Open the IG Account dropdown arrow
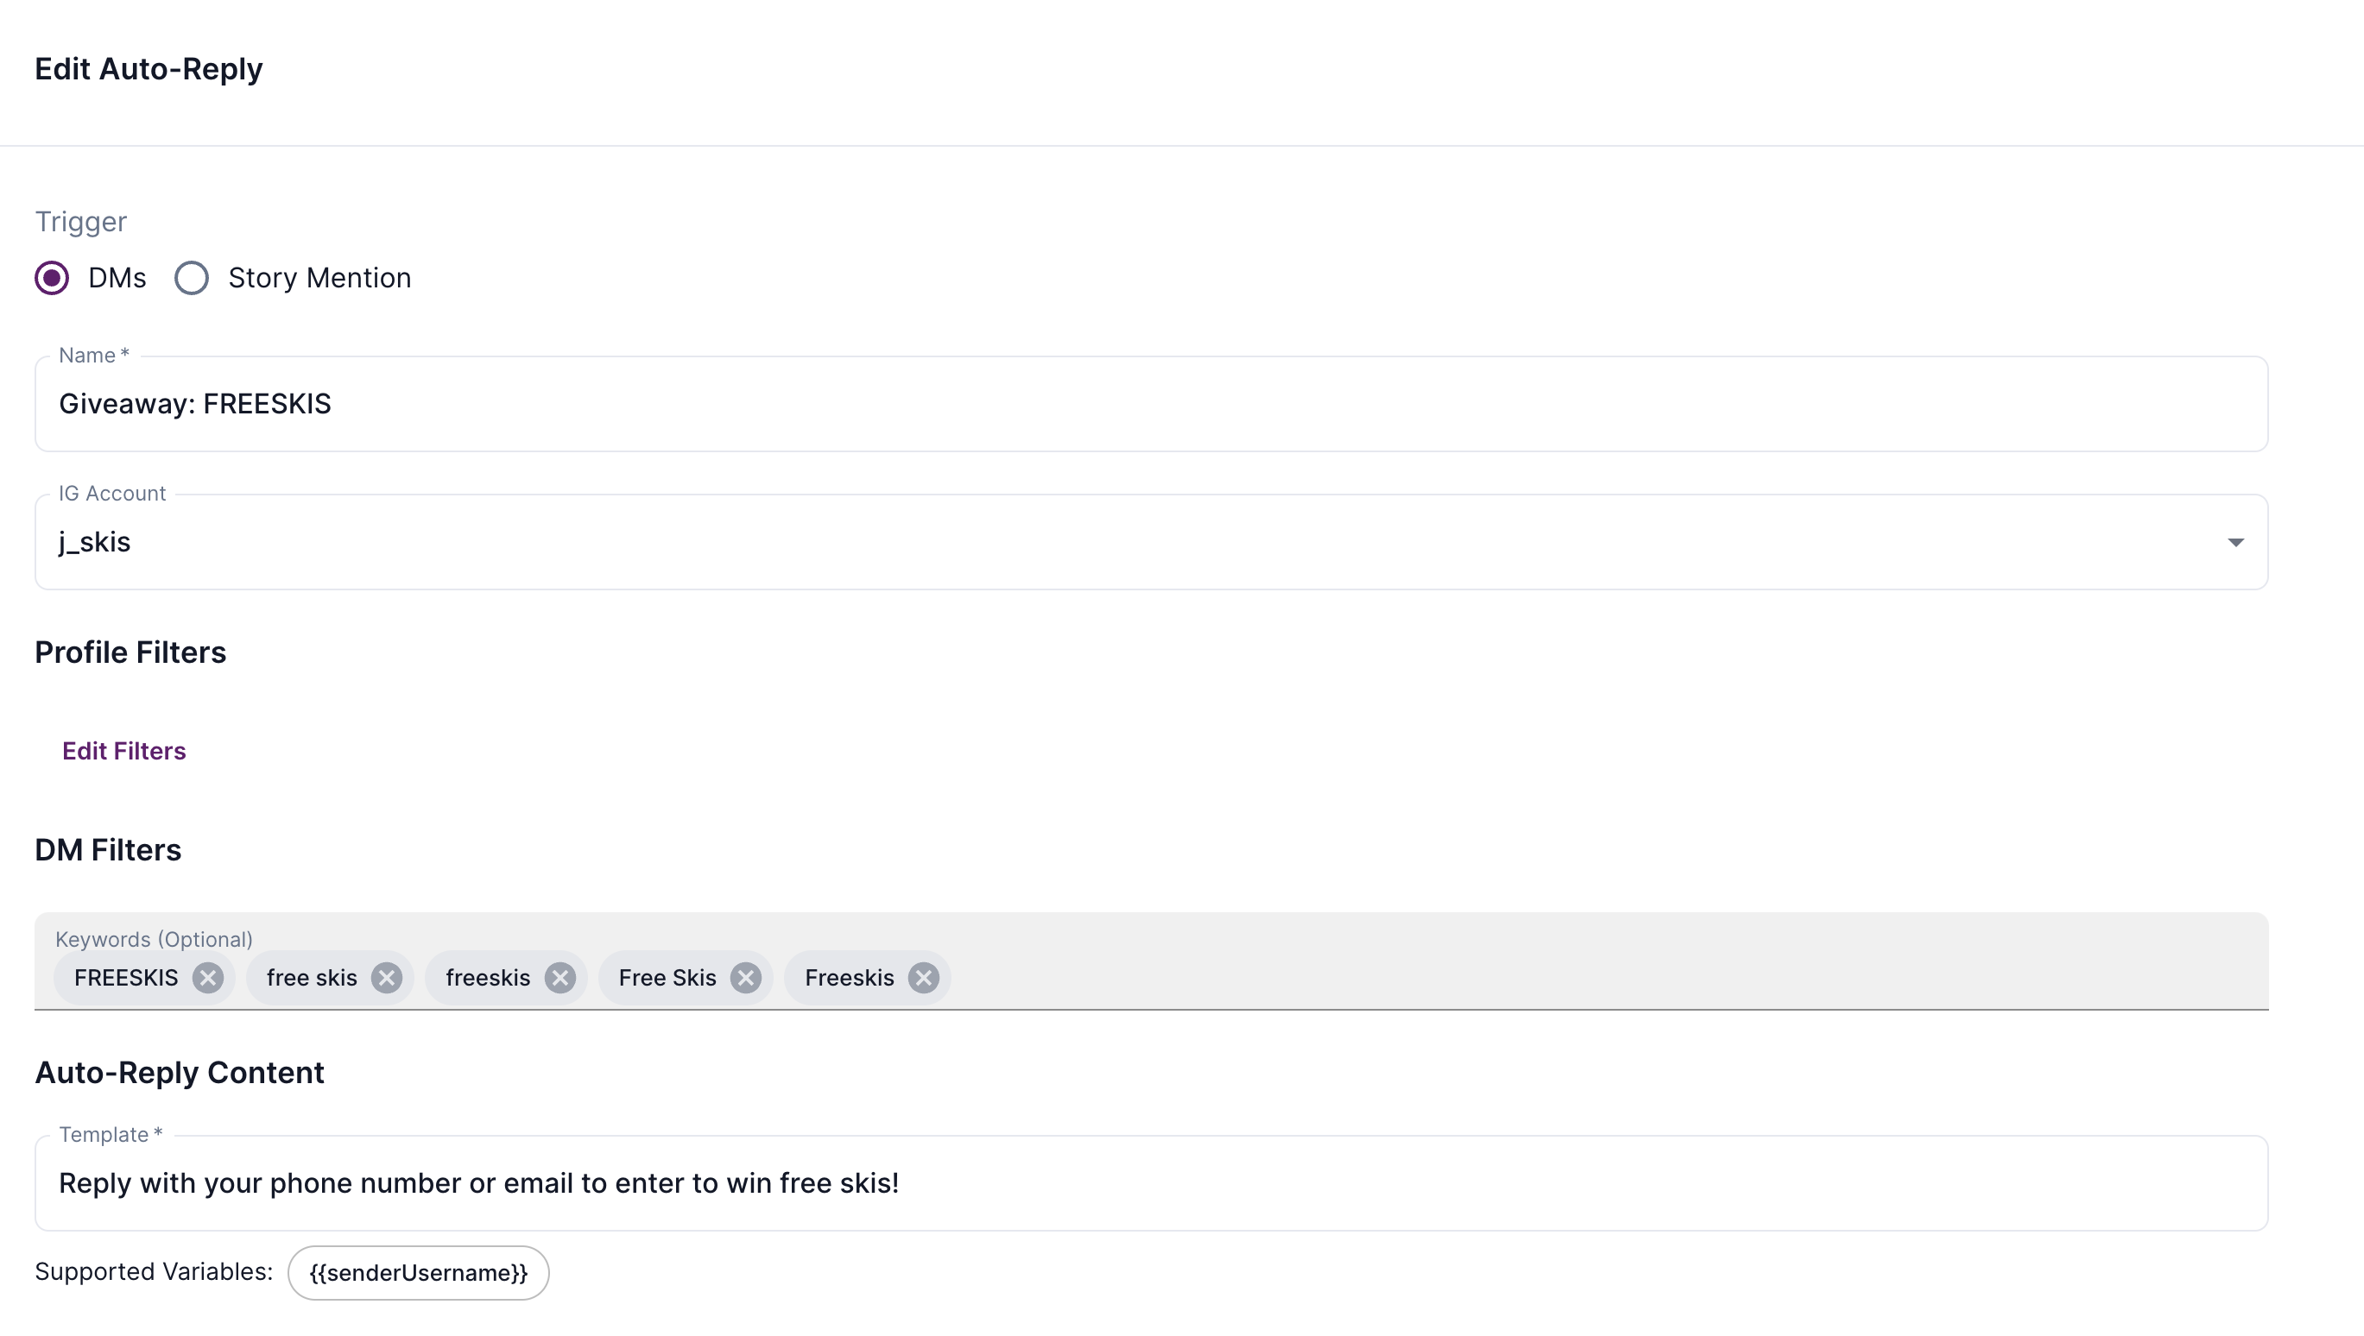The height and width of the screenshot is (1336, 2364). (2235, 542)
